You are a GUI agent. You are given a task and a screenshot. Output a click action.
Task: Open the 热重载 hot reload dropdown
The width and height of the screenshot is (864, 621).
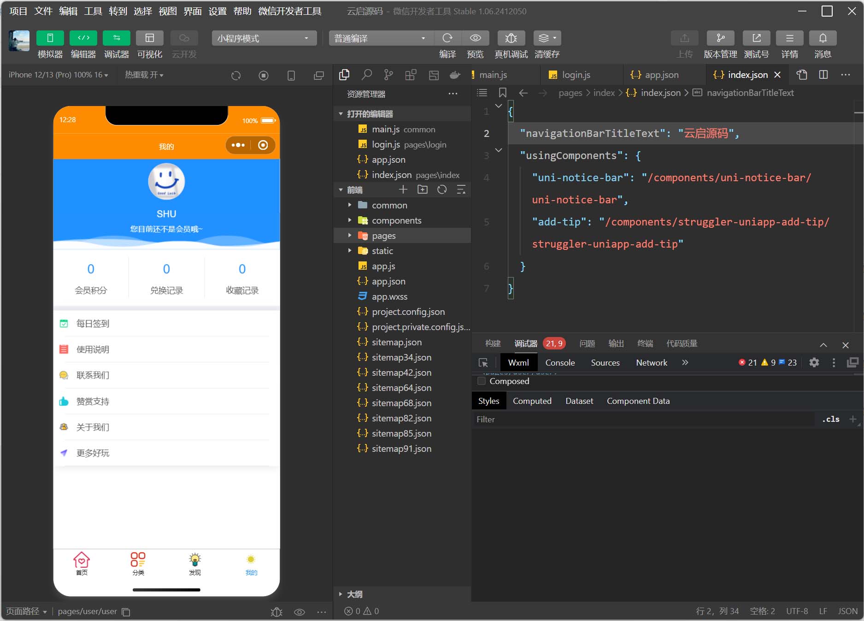pyautogui.click(x=144, y=75)
